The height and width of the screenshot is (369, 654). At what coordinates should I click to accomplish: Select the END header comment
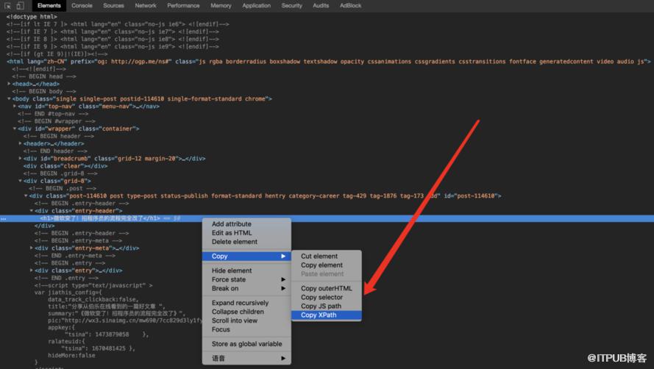pos(55,151)
